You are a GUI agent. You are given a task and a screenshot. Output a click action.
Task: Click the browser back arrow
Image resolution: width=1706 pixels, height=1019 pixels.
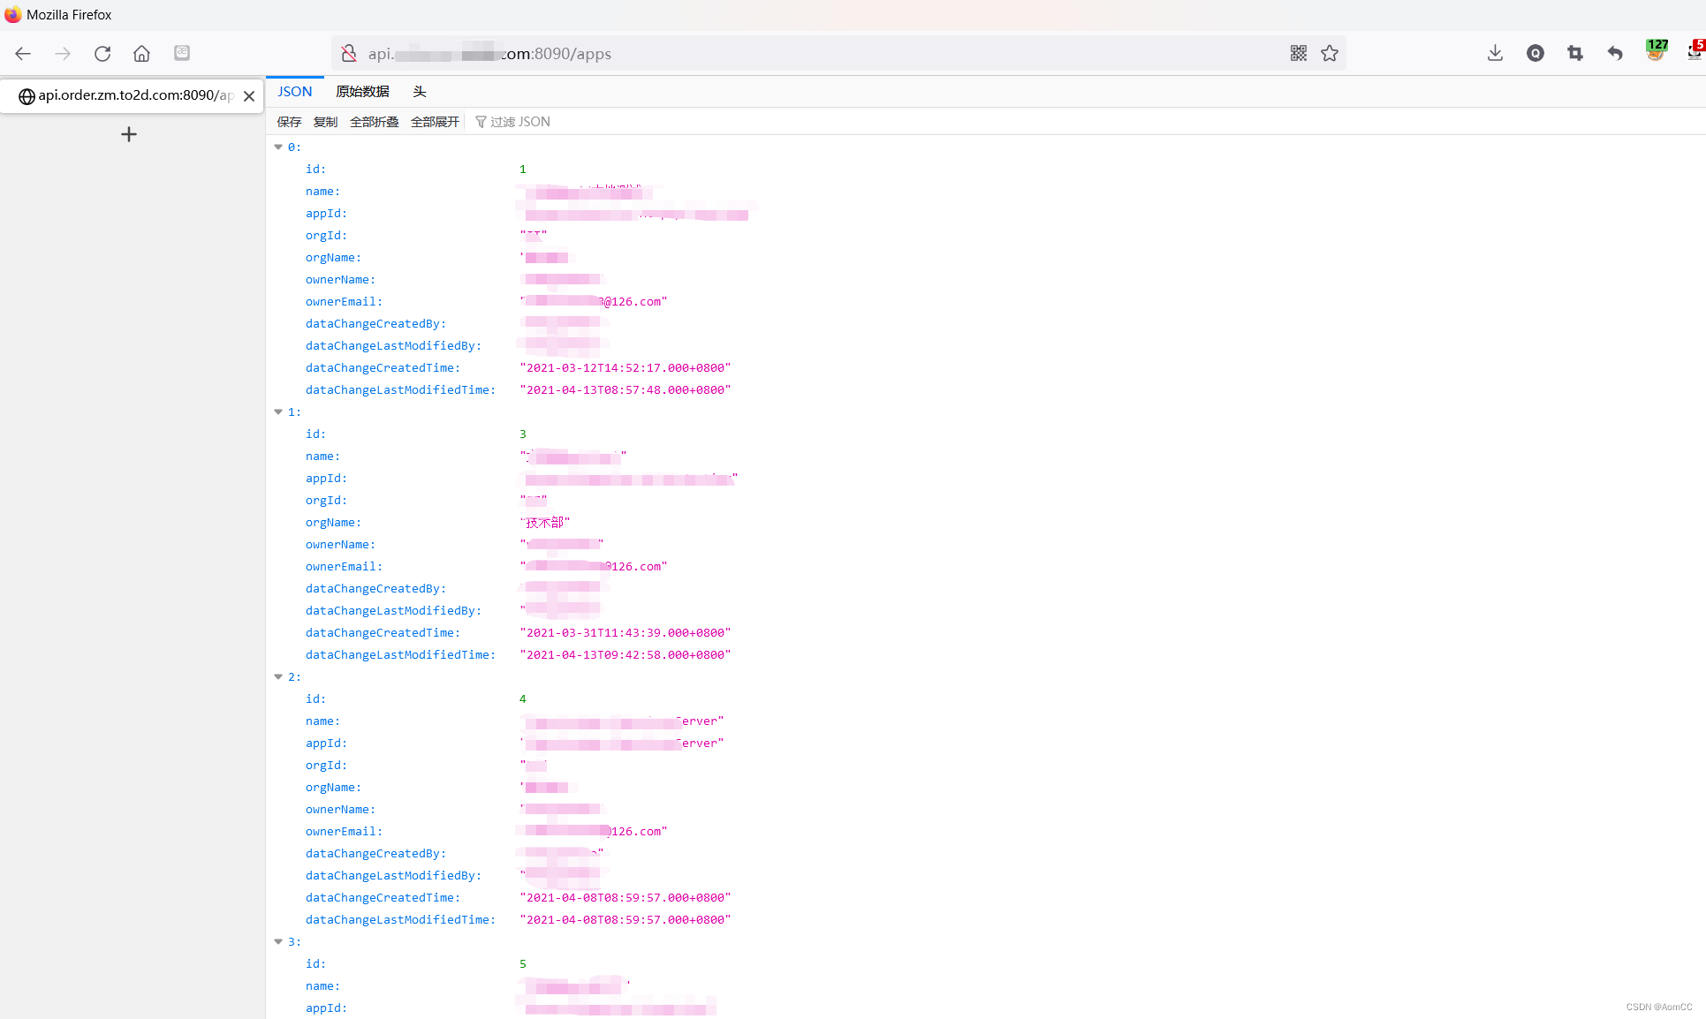(23, 54)
